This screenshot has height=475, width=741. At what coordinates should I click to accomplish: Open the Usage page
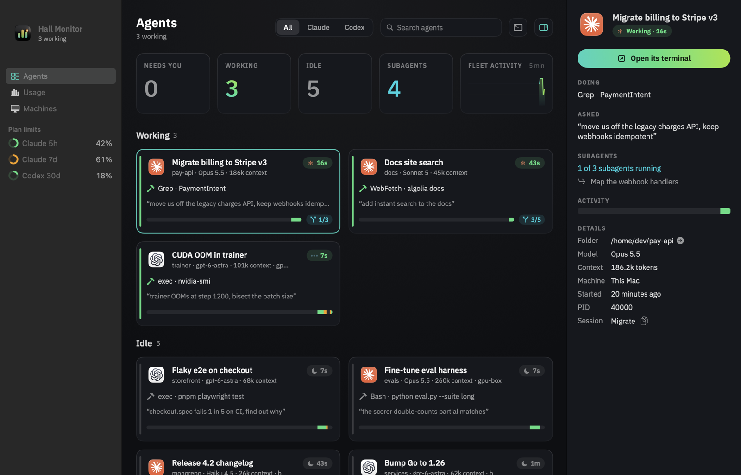(x=61, y=92)
